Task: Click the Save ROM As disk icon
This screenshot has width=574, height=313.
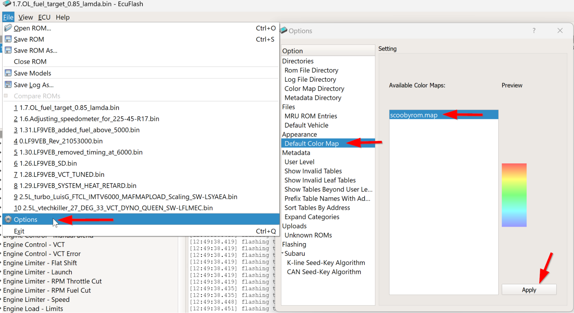Action: click(x=8, y=50)
